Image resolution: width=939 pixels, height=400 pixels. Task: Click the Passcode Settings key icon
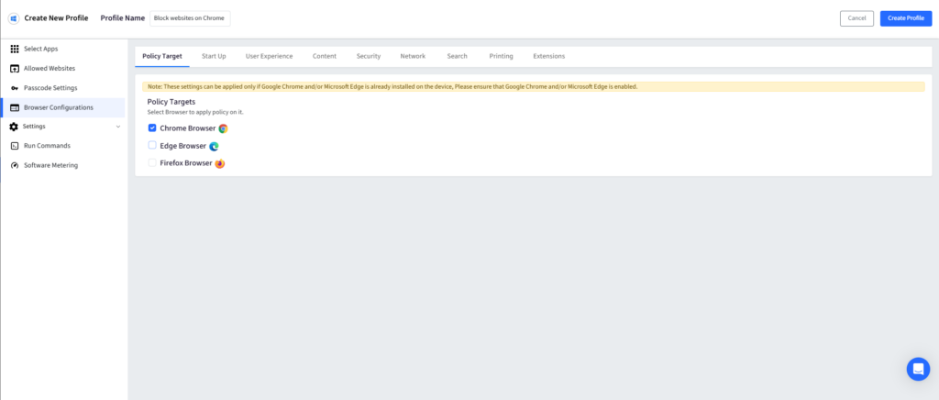[15, 88]
